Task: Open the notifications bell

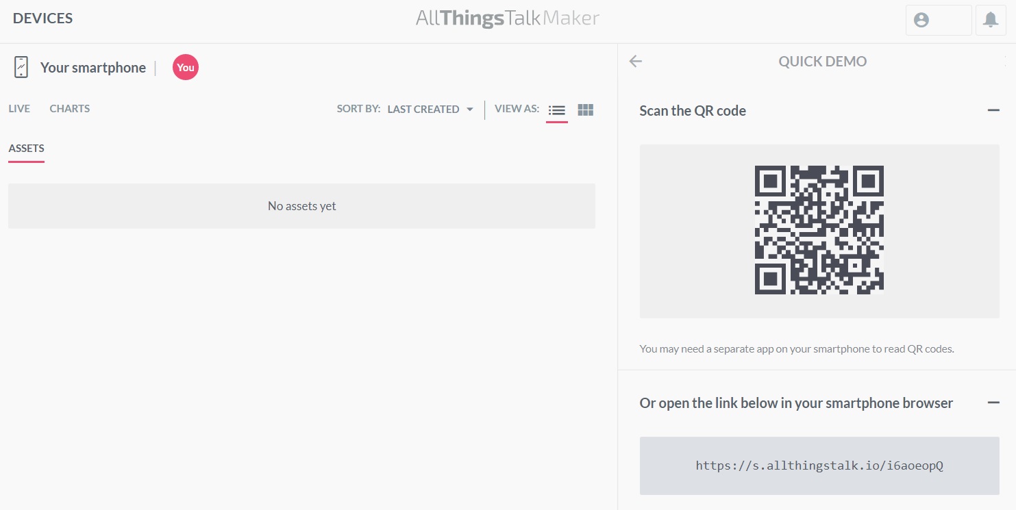Action: tap(991, 20)
